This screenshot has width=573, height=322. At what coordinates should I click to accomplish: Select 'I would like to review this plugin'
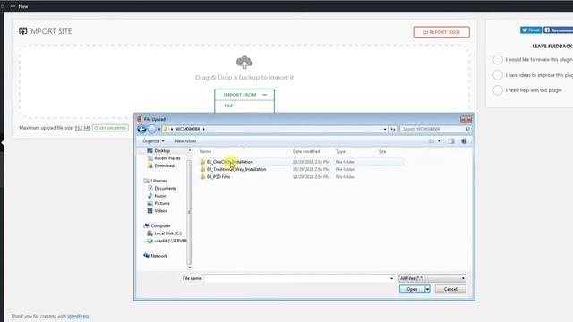(x=498, y=59)
